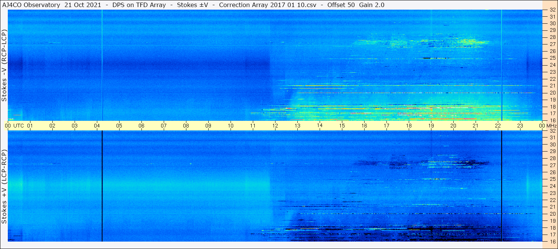Select the 21 hour tick on time axis
The height and width of the screenshot is (249, 558).
[476, 126]
